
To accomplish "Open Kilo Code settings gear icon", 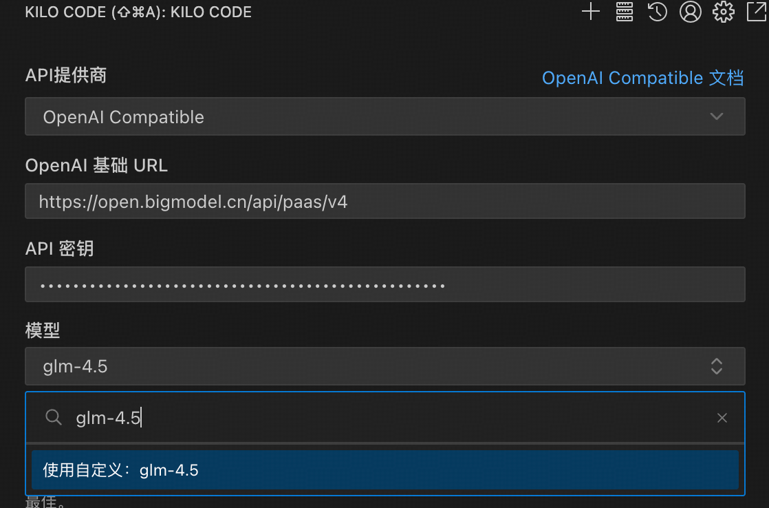I will 724,11.
